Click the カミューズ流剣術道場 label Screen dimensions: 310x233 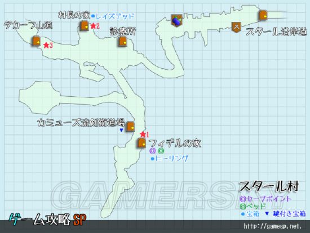[x=81, y=123]
